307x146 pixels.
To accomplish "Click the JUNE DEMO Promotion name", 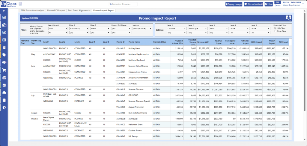I will 138,78.
